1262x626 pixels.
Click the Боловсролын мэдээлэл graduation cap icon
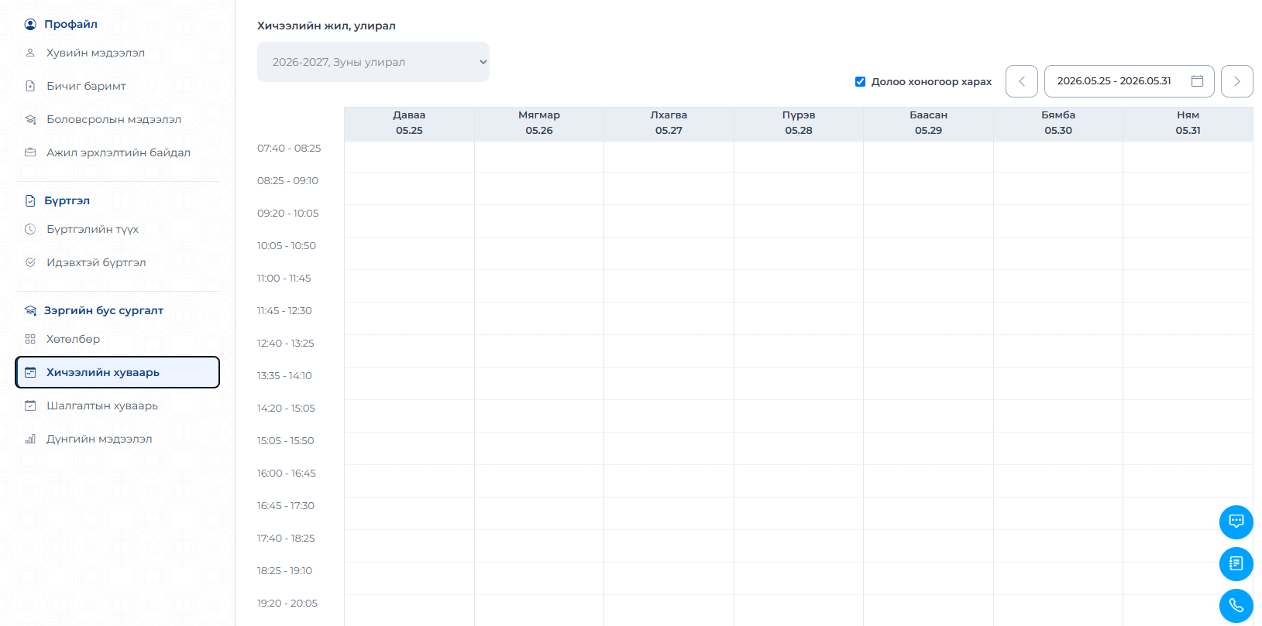point(30,119)
